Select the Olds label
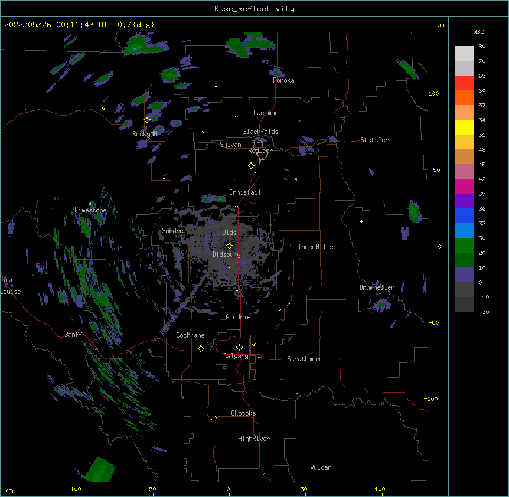The height and width of the screenshot is (497, 509). click(229, 233)
